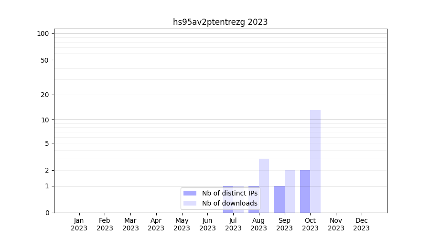The height and width of the screenshot is (239, 430).
Task: Click the Jan 2023 x-axis label
Action: tap(79, 224)
